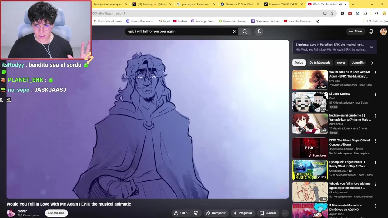The width and height of the screenshot is (388, 218).
Task: Open the account avatar menu
Action: pos(383,31)
